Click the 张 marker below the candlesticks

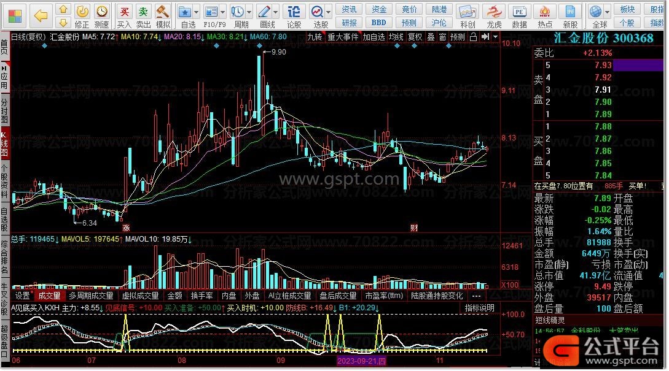click(x=127, y=228)
